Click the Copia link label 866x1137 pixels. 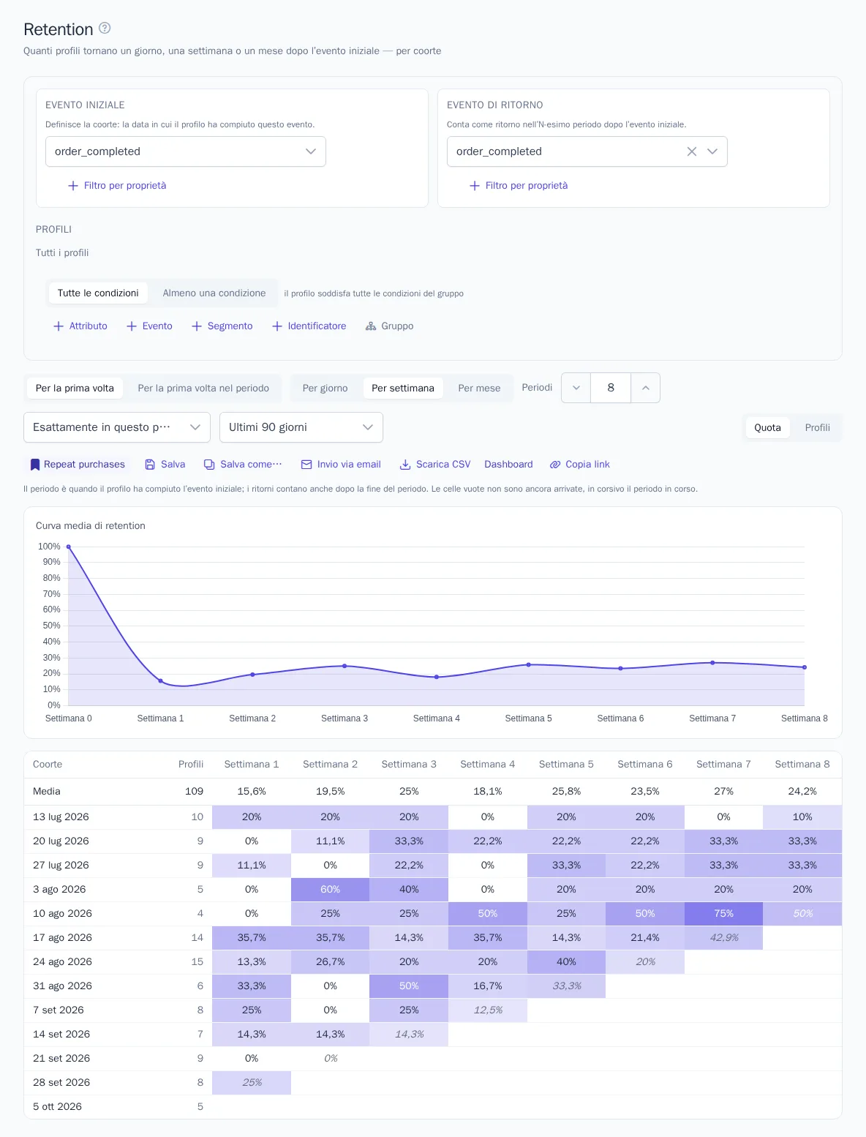click(x=587, y=465)
